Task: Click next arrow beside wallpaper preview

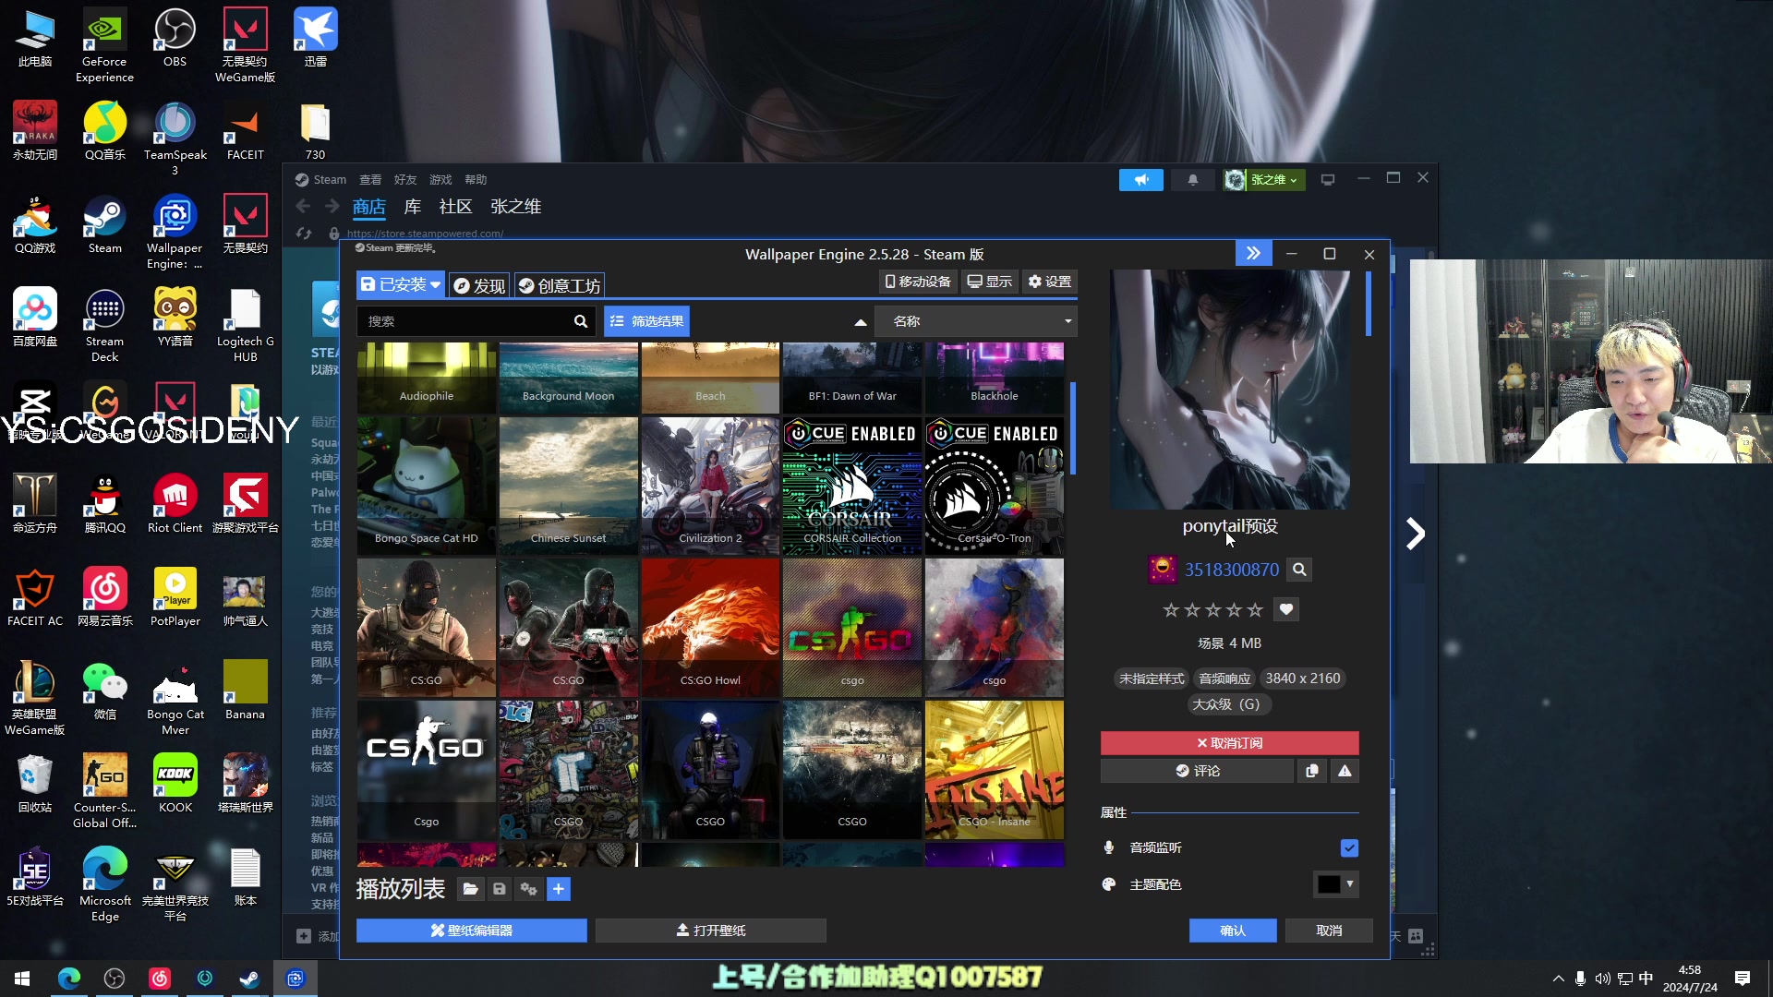Action: click(x=1415, y=534)
